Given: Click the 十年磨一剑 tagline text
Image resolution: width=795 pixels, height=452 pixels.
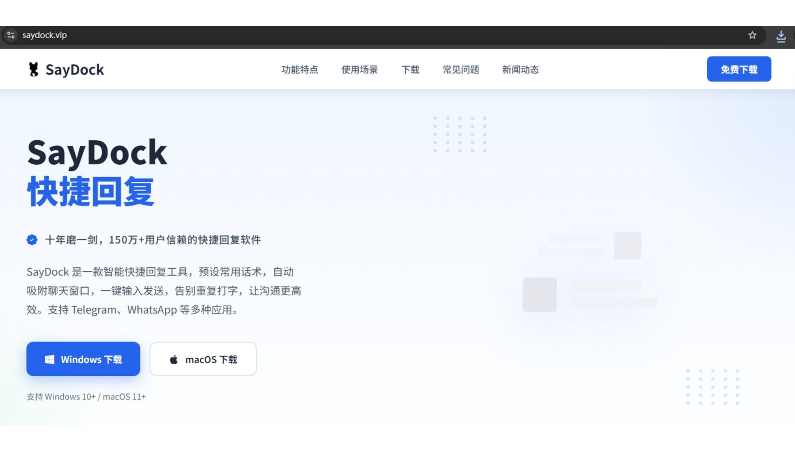Looking at the screenshot, I should [153, 240].
